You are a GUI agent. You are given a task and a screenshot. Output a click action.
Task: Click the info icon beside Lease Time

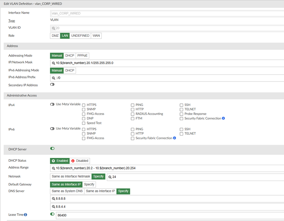(x=26, y=215)
